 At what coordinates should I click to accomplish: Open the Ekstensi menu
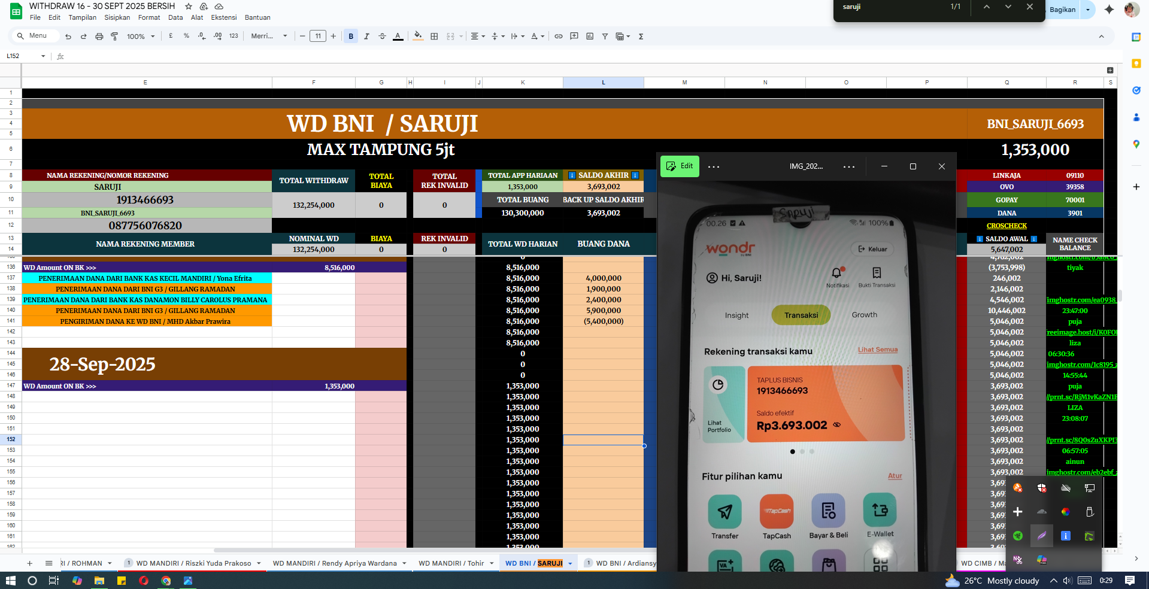tap(224, 18)
